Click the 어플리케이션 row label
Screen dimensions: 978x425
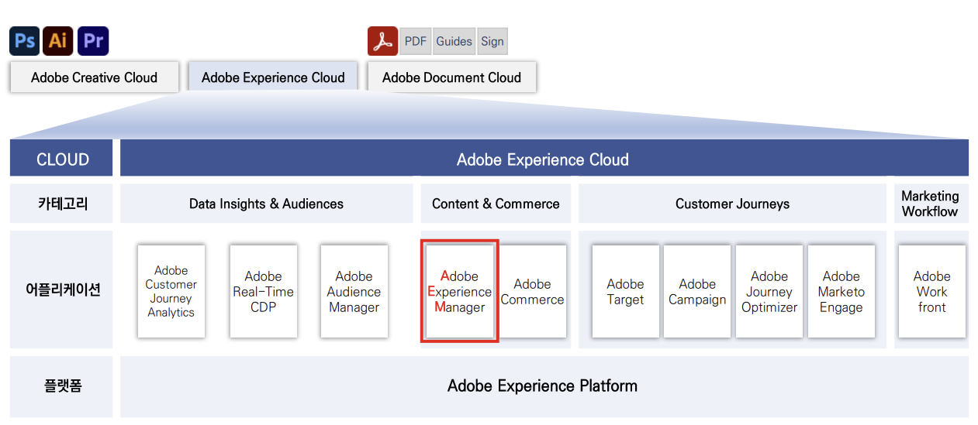tap(61, 290)
